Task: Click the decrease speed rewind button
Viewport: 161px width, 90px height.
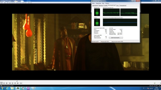Action: pos(13,83)
